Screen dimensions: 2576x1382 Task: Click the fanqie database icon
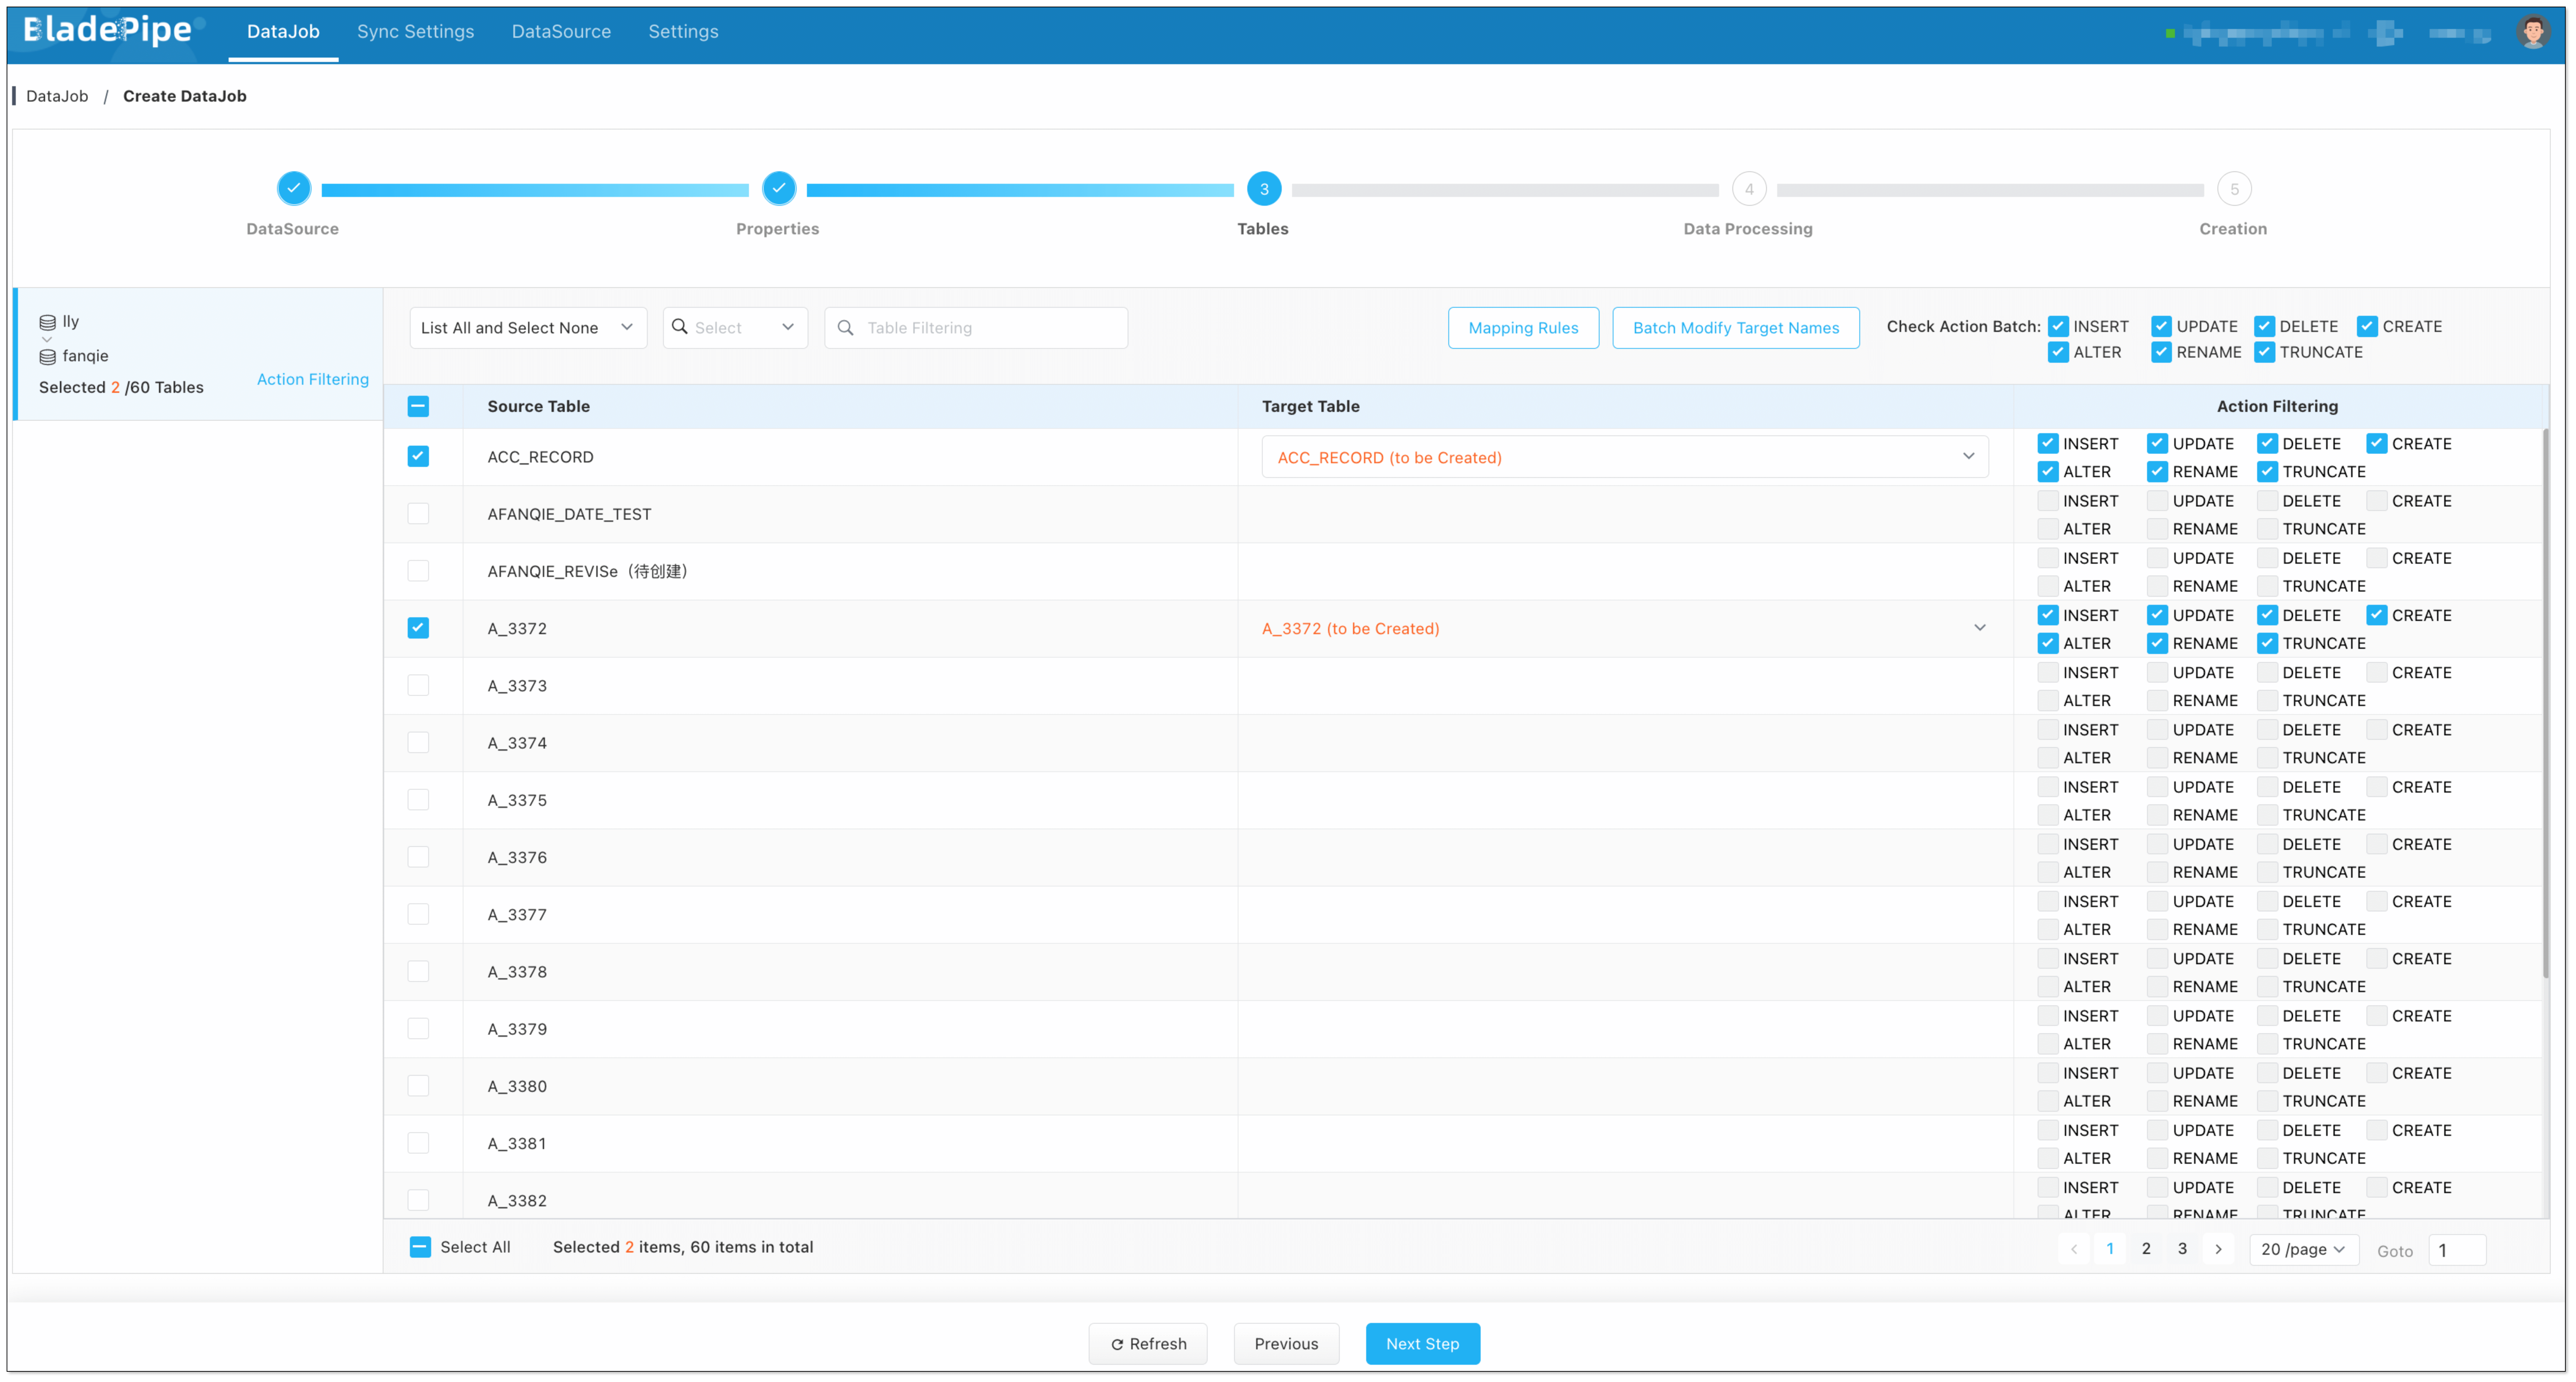[x=47, y=357]
